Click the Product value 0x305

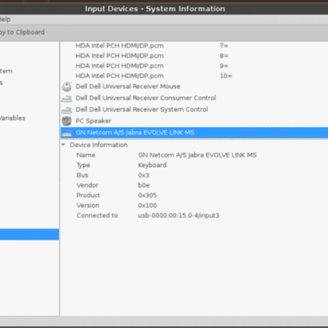click(147, 195)
